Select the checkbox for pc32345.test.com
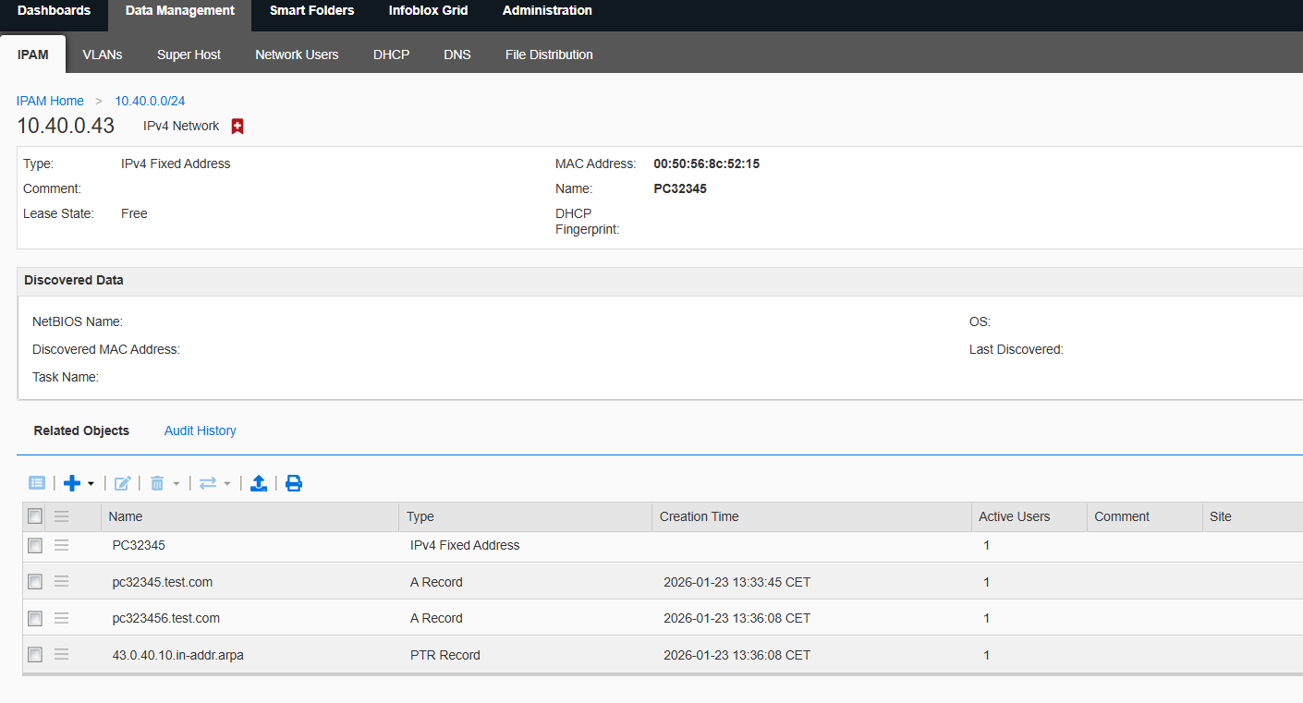Image resolution: width=1303 pixels, height=703 pixels. pos(35,582)
